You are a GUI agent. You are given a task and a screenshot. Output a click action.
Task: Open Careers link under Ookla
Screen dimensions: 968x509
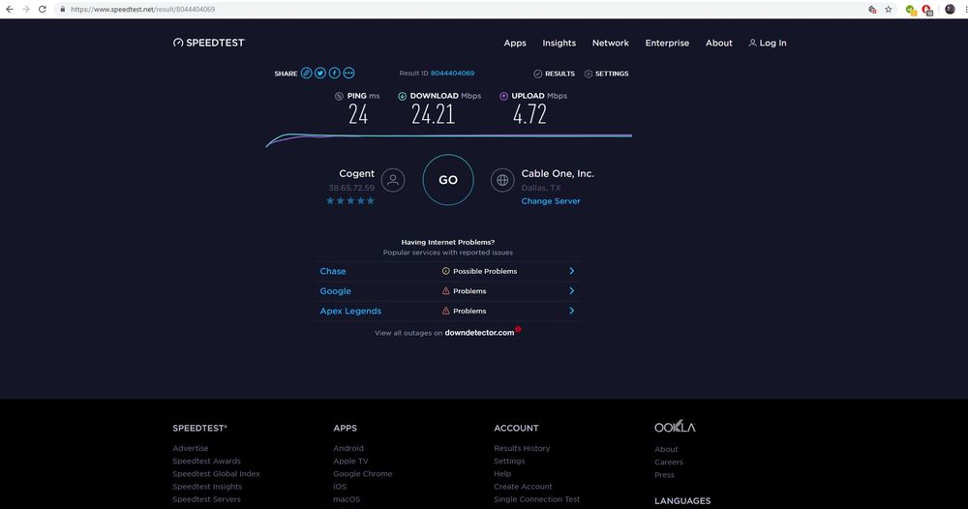[669, 462]
